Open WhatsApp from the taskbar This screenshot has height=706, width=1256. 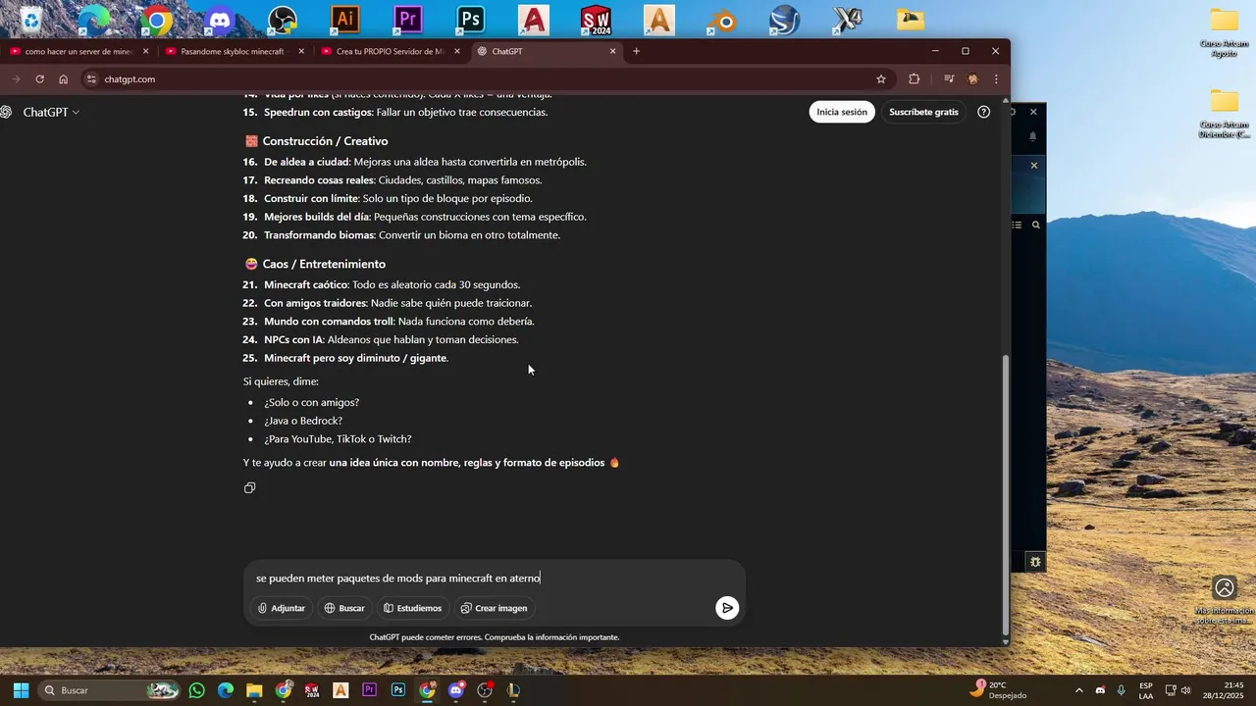(x=197, y=690)
